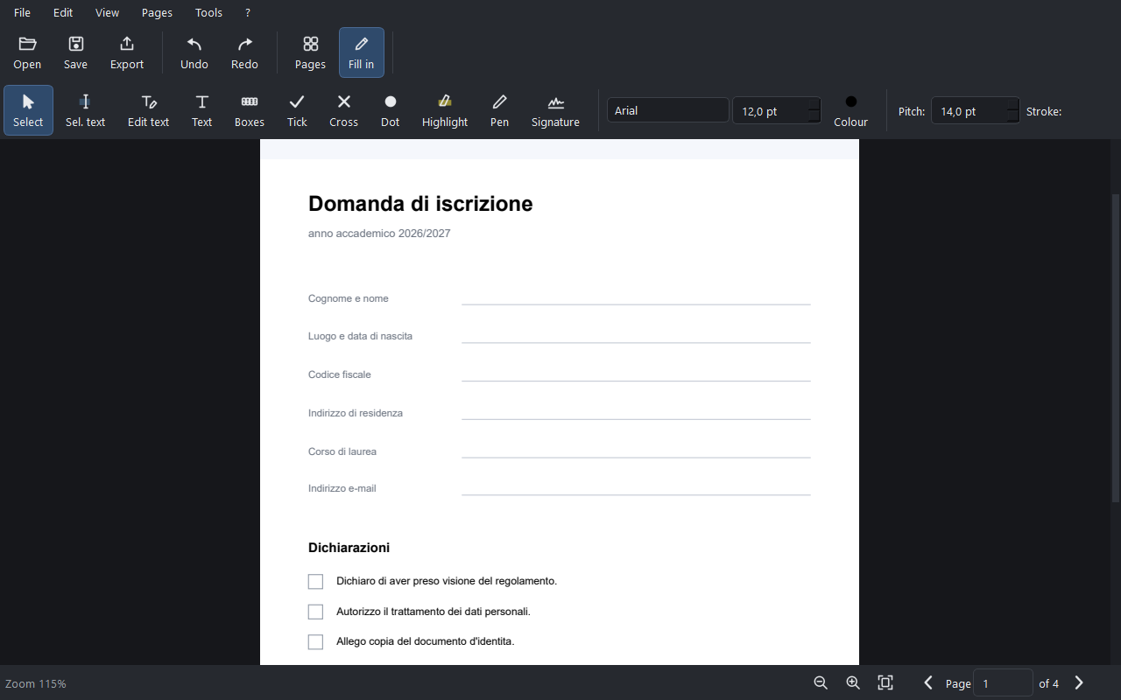Click the 'Domanda di iscrizione' heading
This screenshot has height=700, width=1121.
click(x=420, y=204)
